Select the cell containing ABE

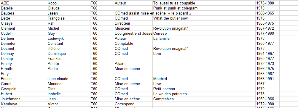coord(23,3)
